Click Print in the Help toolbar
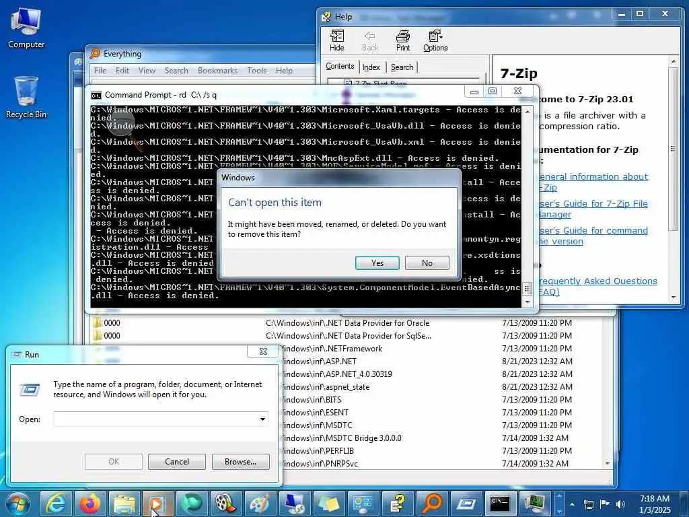Image resolution: width=689 pixels, height=517 pixels. click(x=402, y=41)
